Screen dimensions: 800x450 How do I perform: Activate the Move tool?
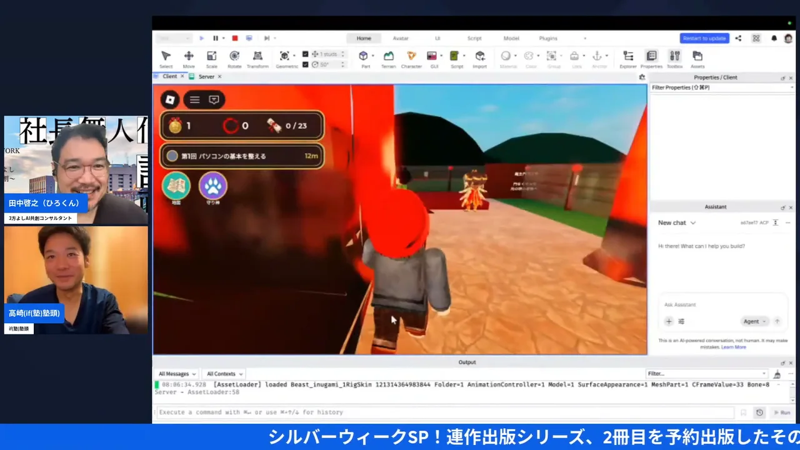(189, 59)
